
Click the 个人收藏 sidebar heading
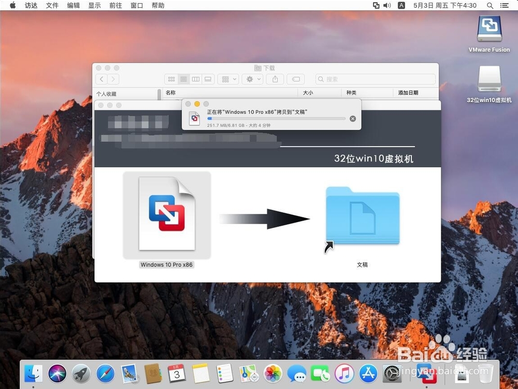point(106,94)
